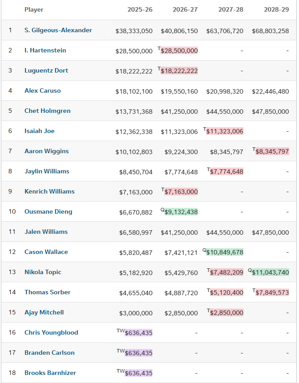Select the 2028-29 column header
This screenshot has height=383, width=299.
pyautogui.click(x=276, y=10)
